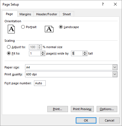Open the A4 paper size combo box
The width and height of the screenshot is (122, 126).
click(71, 67)
